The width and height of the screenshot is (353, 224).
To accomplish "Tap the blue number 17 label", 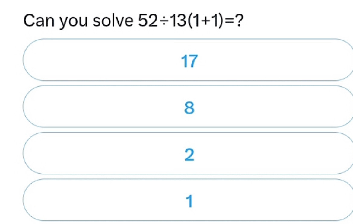I will (x=189, y=61).
